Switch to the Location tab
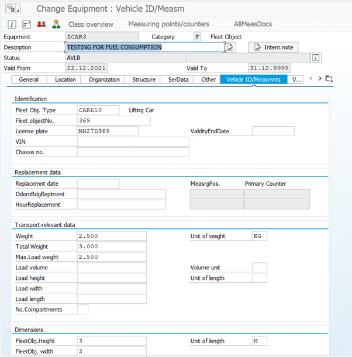 pos(65,79)
